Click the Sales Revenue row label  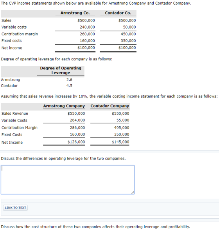(x=15, y=114)
